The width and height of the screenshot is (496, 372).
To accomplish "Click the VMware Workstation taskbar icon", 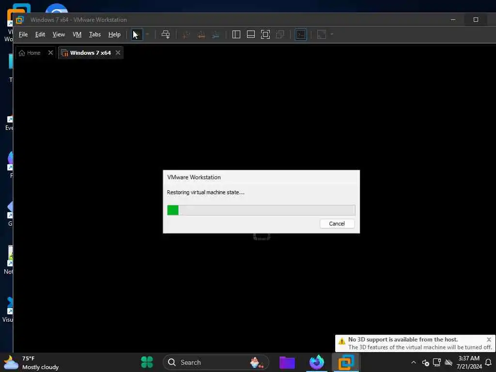I will 346,362.
